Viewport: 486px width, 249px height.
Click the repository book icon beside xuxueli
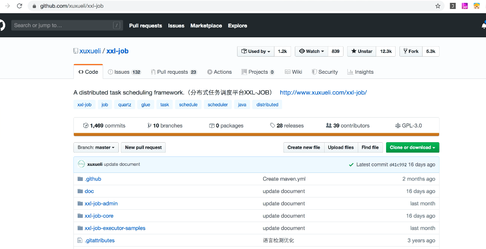76,51
